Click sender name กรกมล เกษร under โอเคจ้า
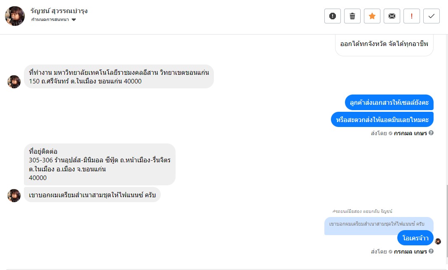Screen dimensions: 448x270 click(410, 252)
